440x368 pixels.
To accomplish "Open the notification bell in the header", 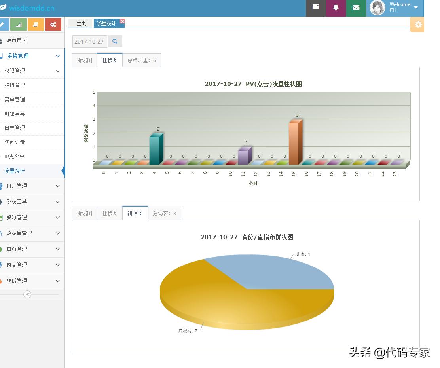I will coord(336,8).
